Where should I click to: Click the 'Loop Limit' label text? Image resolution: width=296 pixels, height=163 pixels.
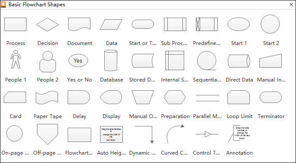click(240, 116)
